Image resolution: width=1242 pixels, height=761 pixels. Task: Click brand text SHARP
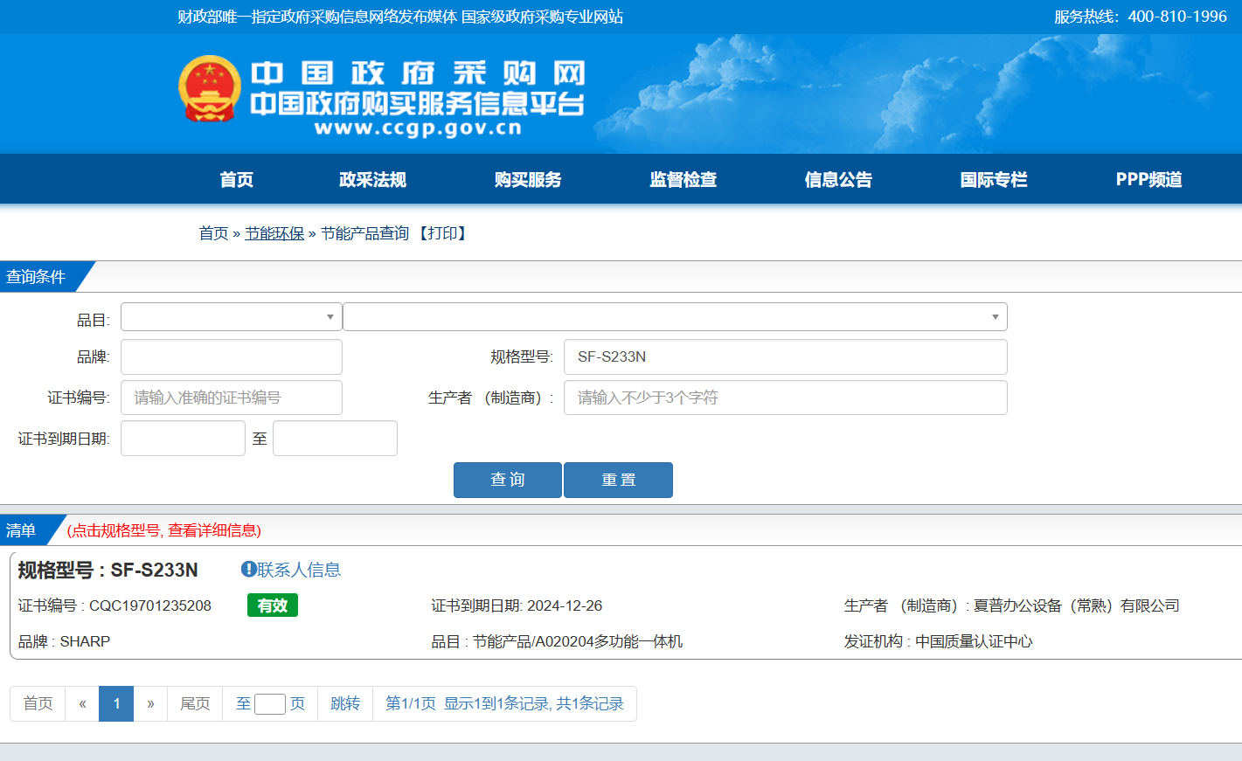(85, 641)
